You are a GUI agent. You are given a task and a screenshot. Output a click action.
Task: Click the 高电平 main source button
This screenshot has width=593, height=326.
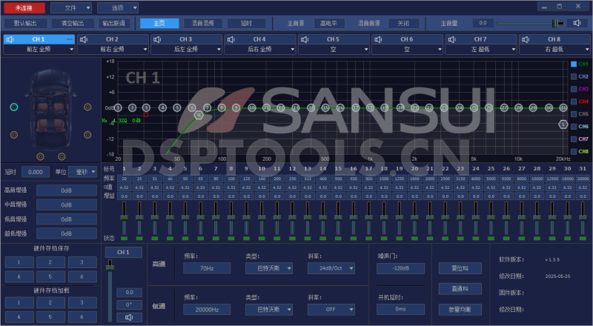click(329, 23)
